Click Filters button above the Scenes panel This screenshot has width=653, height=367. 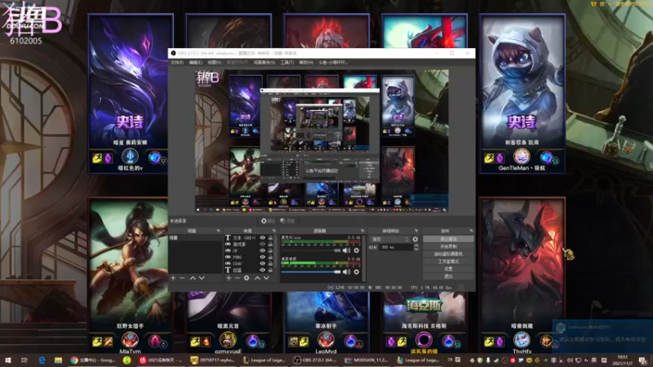pyautogui.click(x=287, y=221)
